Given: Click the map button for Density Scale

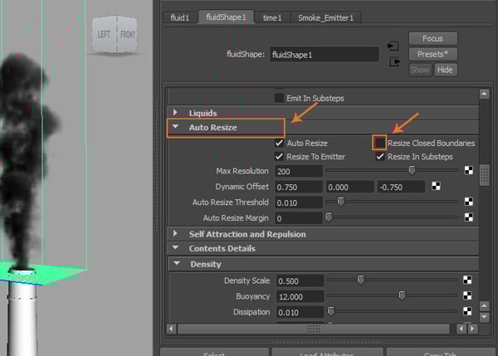Looking at the screenshot, I should point(467,280).
